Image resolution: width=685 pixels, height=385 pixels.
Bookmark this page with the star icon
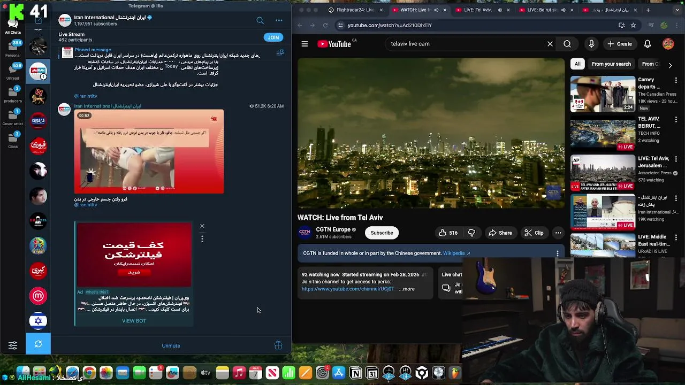[x=633, y=25]
